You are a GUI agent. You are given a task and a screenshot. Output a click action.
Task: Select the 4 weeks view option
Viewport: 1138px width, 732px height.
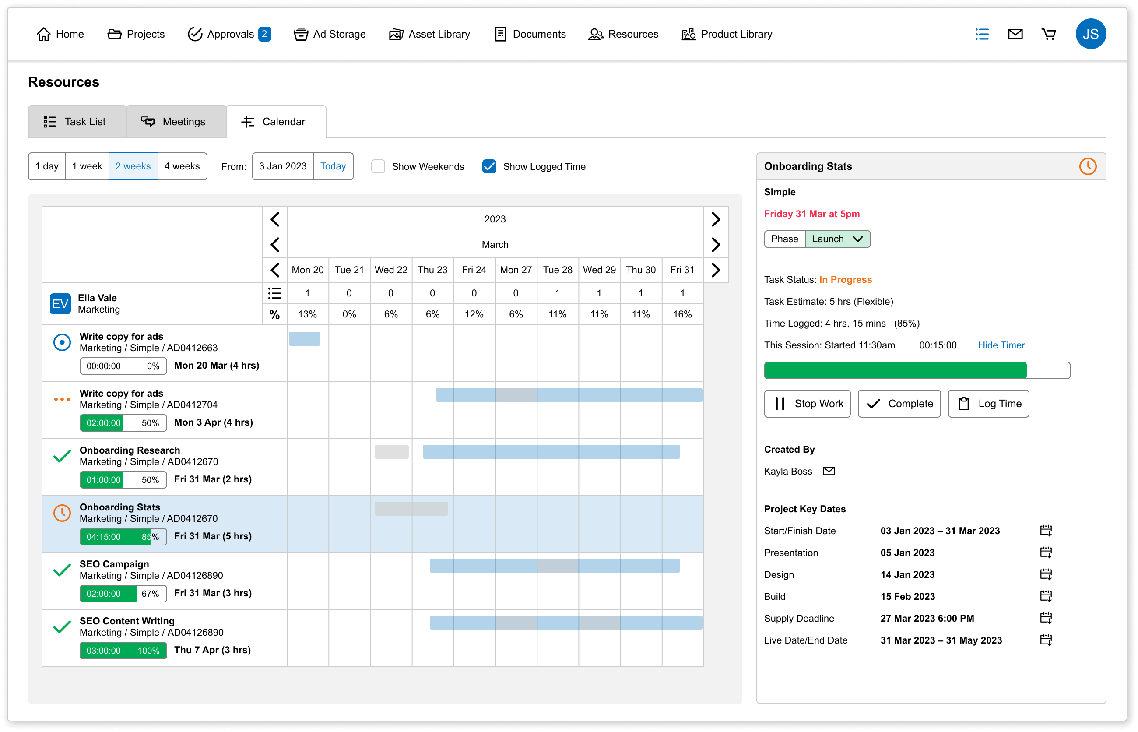point(182,166)
